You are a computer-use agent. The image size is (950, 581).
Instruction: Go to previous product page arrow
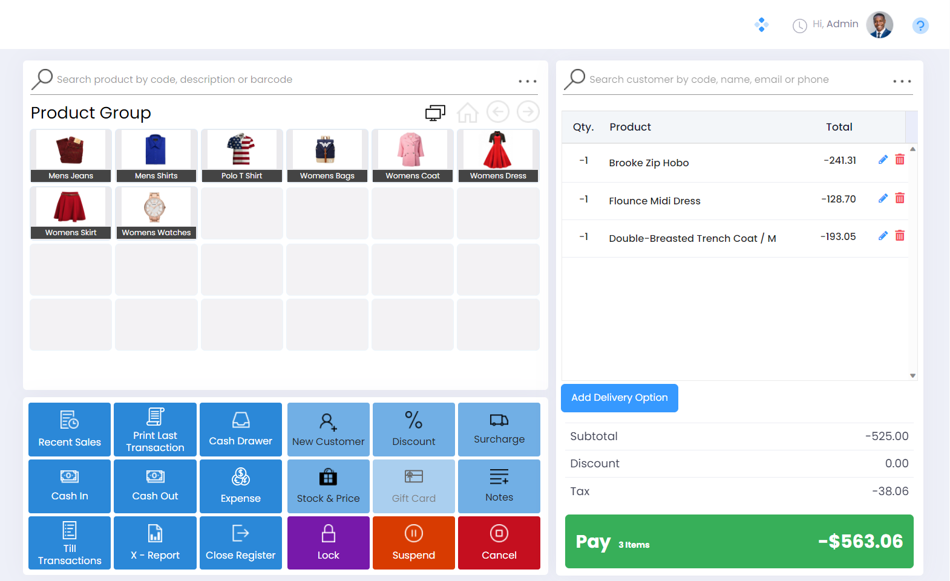[498, 112]
